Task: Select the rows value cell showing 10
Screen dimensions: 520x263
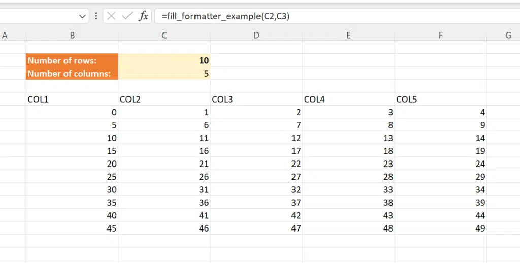Action: (x=164, y=60)
